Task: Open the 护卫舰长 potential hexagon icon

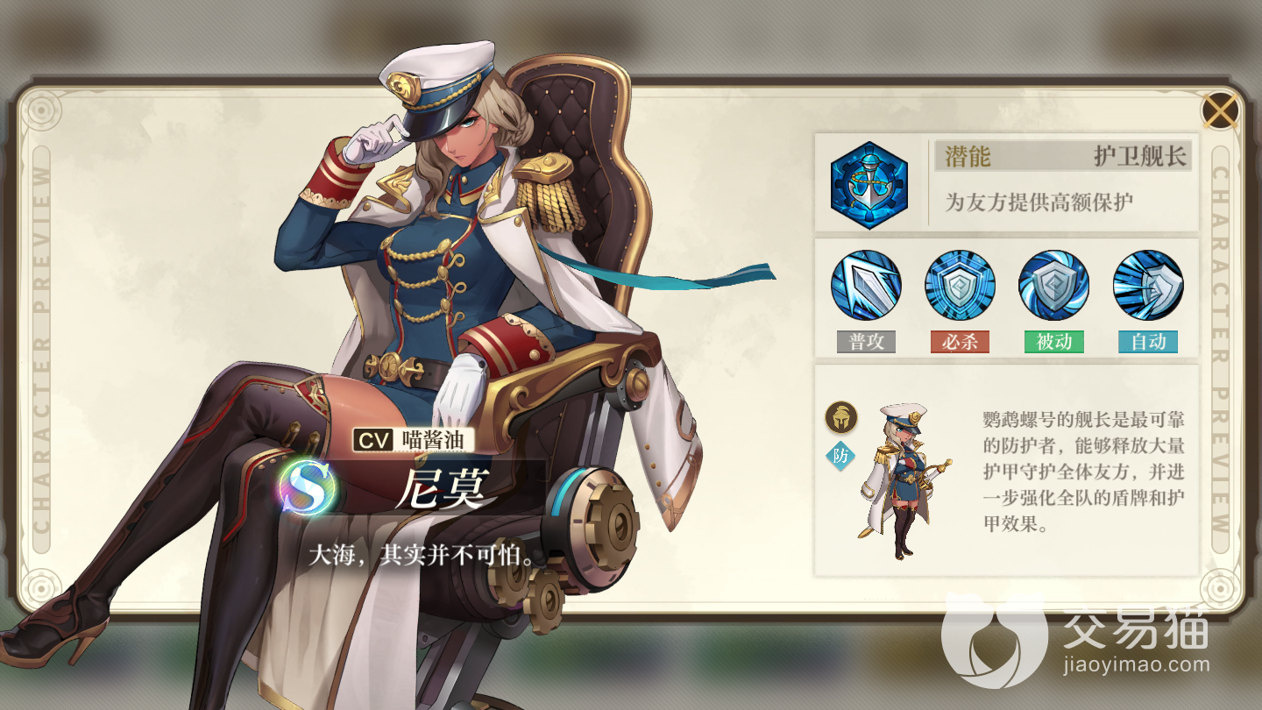Action: coord(869,186)
